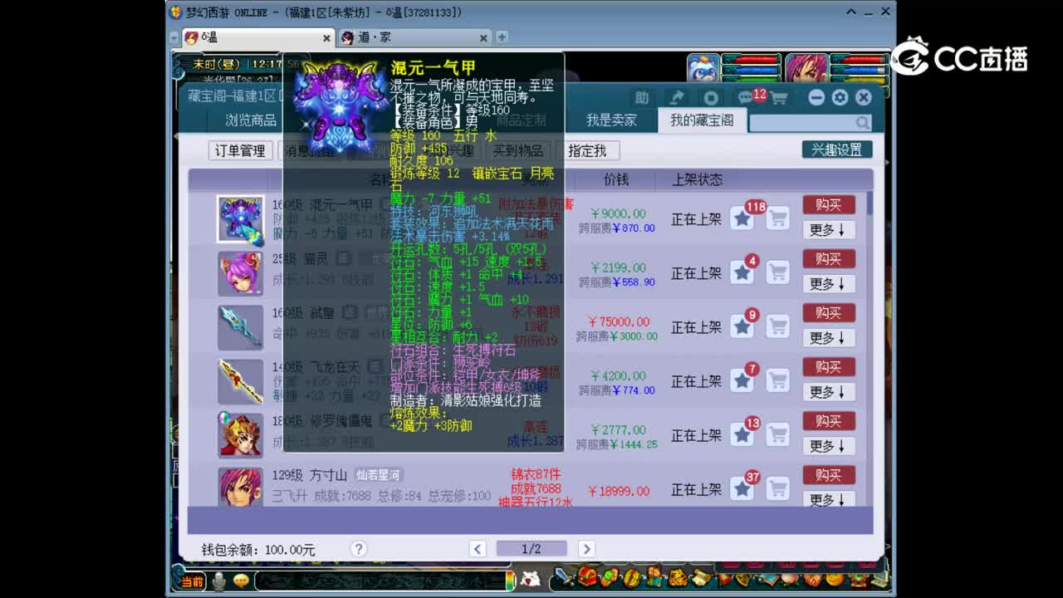This screenshot has height=598, width=1063.
Task: Toggle favorite star on ¥4200.00 row
Action: click(x=742, y=380)
